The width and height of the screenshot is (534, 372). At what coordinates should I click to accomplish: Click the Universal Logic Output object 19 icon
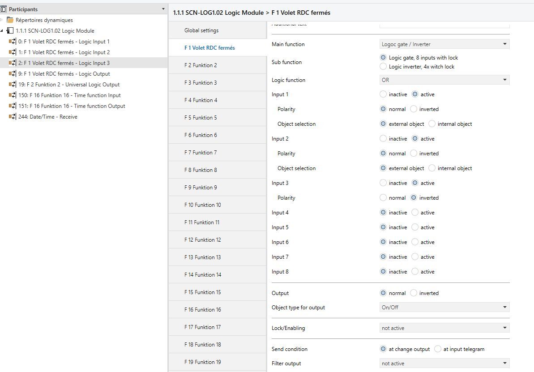[13, 85]
